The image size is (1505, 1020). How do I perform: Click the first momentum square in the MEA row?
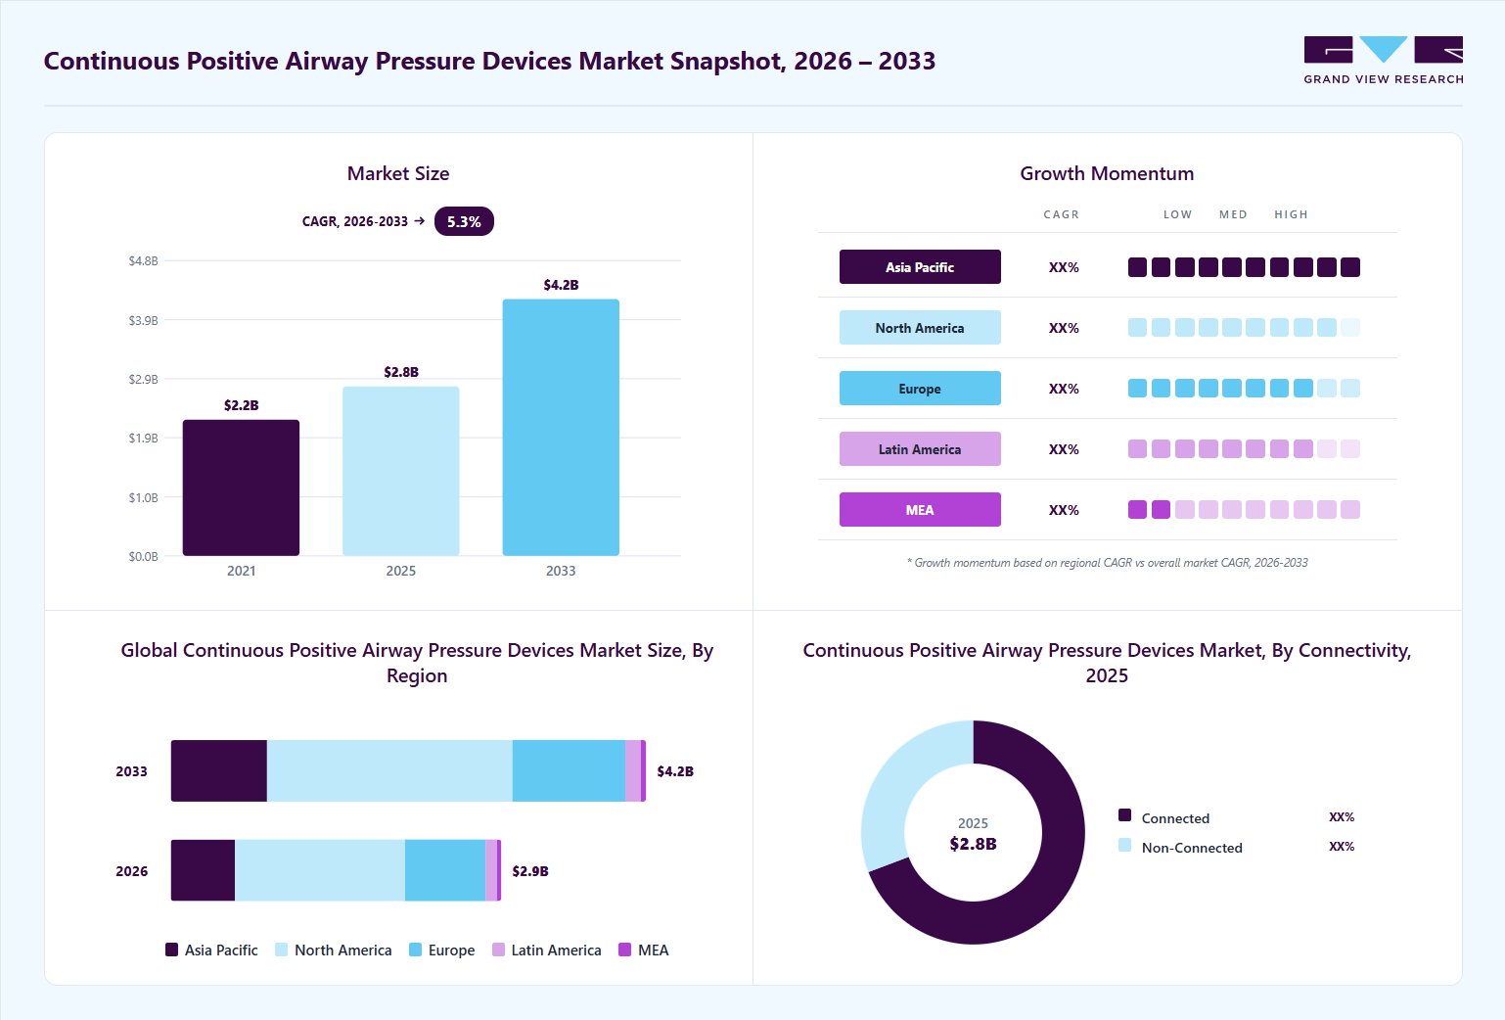tap(1137, 510)
